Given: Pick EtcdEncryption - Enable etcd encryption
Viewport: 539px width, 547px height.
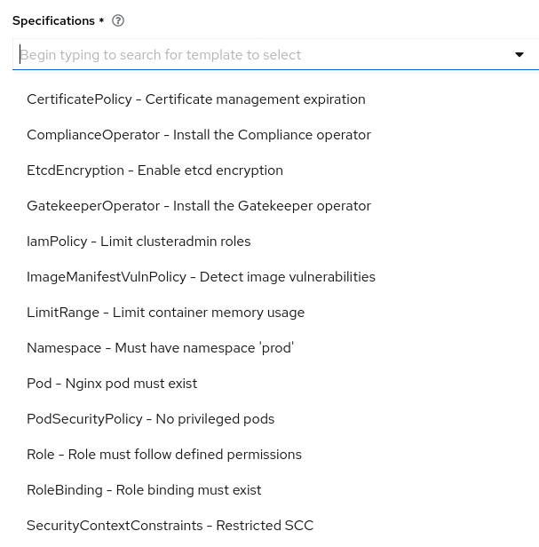Looking at the screenshot, I should 155,170.
